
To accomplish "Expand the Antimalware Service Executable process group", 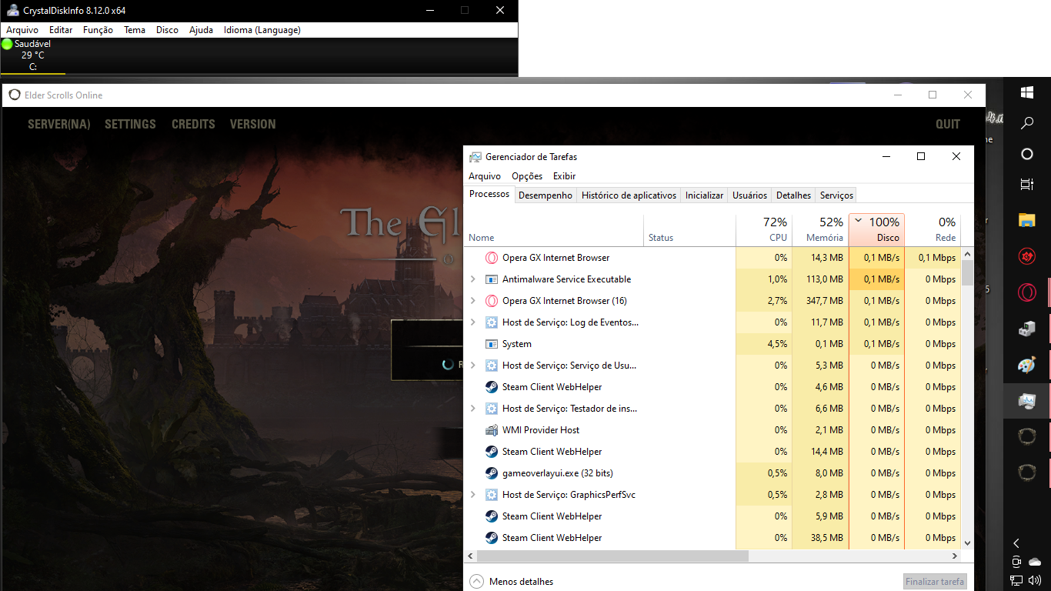I will point(473,279).
